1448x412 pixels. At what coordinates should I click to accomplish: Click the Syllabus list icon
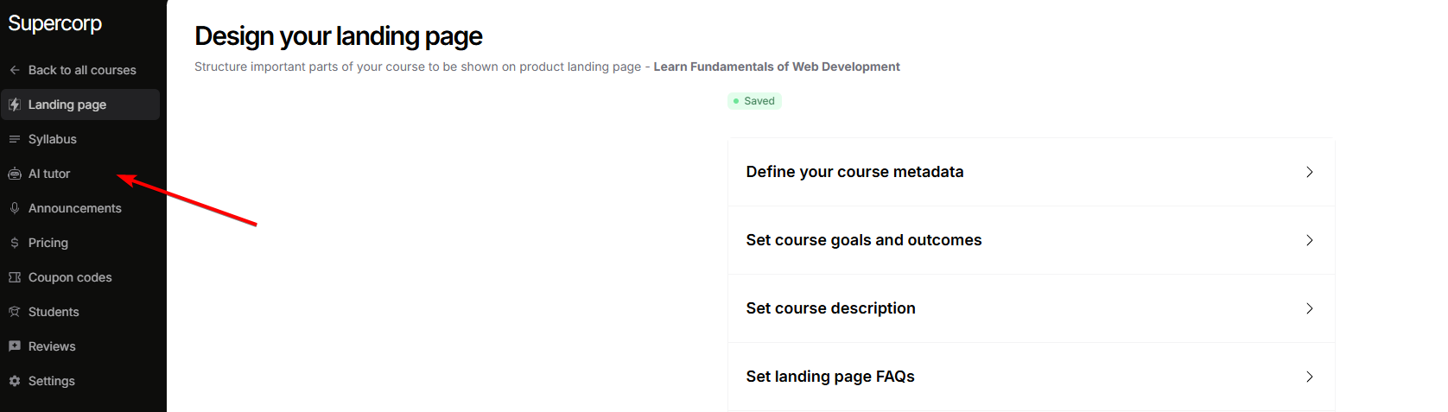coord(15,139)
